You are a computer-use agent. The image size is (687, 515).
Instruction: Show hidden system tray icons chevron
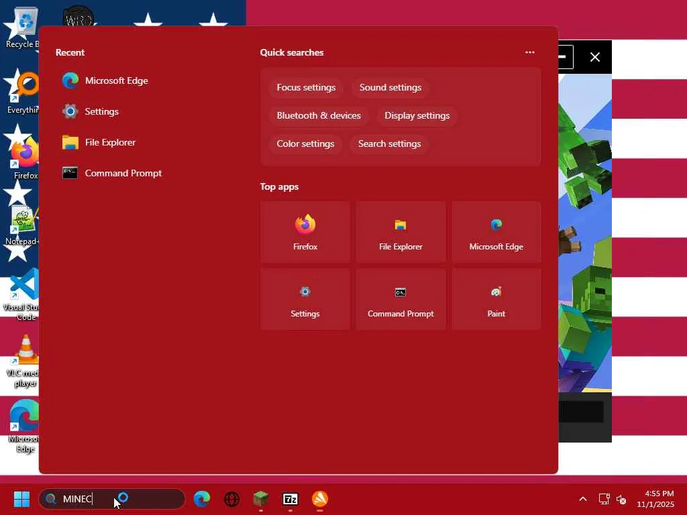583,499
